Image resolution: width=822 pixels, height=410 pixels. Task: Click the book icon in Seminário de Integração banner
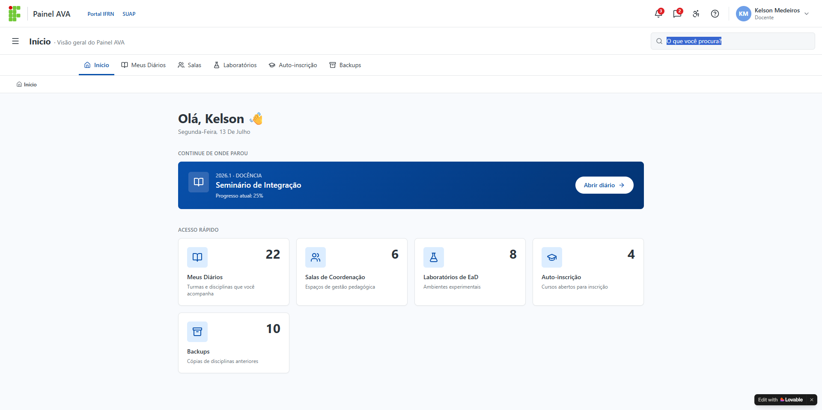(x=199, y=182)
